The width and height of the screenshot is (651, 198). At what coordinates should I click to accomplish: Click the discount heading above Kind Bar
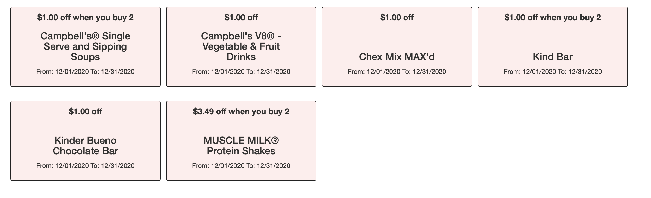[x=553, y=18]
